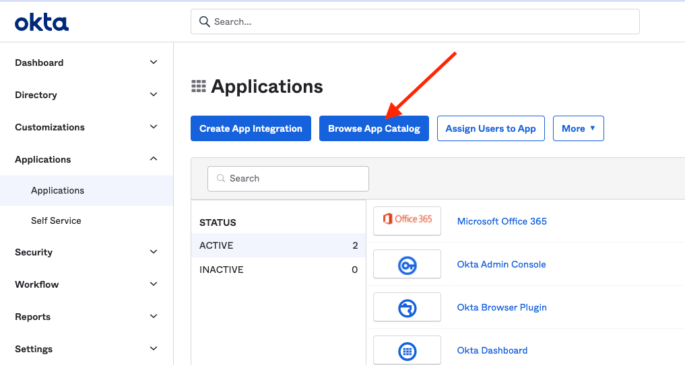
Task: Click Browse App Catalog button
Action: click(374, 128)
